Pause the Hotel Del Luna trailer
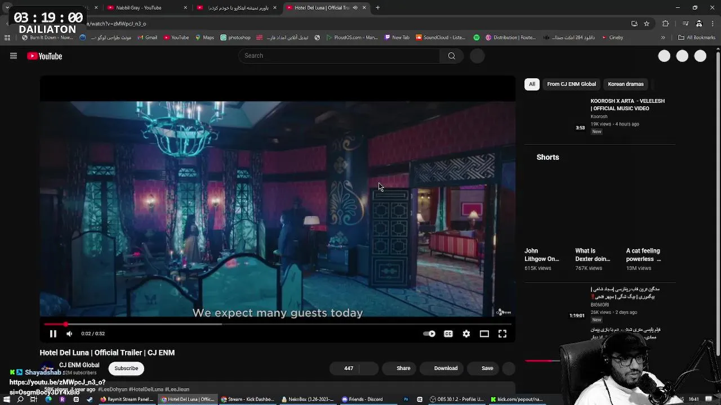 coord(53,334)
